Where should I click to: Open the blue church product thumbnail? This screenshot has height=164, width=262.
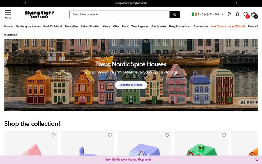(88, 143)
